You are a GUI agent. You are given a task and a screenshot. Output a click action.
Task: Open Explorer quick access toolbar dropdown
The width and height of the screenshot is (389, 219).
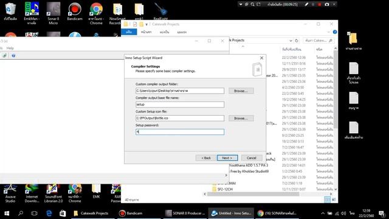pyautogui.click(x=146, y=24)
